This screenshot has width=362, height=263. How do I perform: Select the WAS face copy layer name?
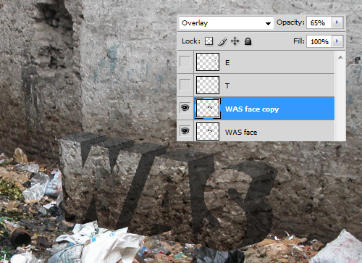252,109
